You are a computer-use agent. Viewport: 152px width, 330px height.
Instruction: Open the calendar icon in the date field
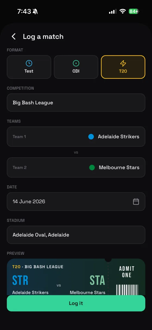tap(136, 202)
